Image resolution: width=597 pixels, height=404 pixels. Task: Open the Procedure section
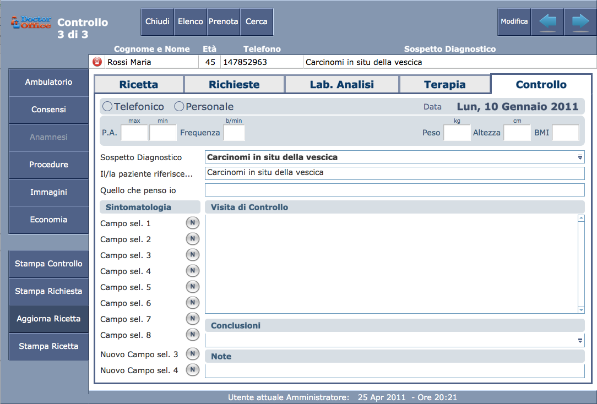click(48, 165)
